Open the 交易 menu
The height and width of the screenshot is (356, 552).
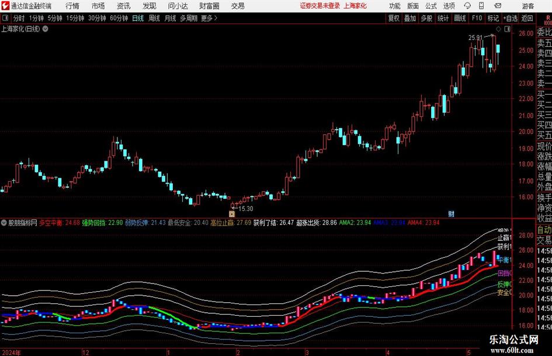pos(238,6)
